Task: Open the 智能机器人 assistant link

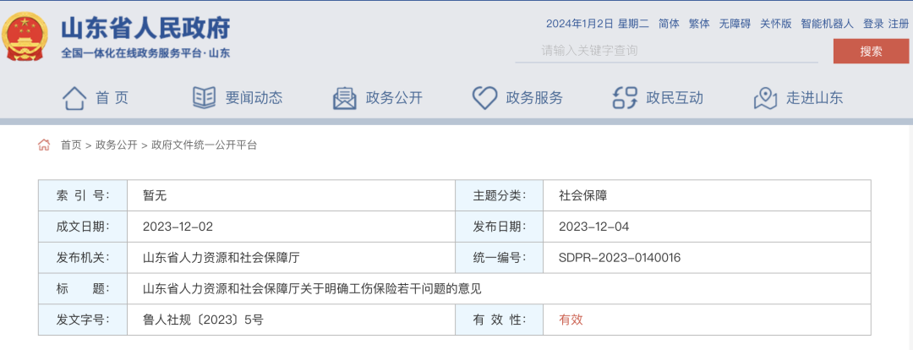Action: (x=827, y=24)
